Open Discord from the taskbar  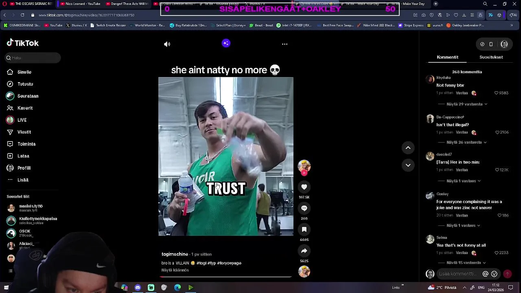[x=138, y=288]
